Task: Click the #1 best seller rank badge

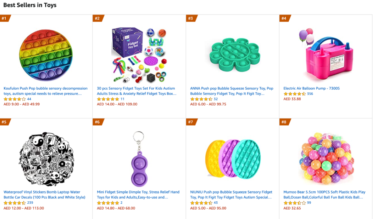Action: pos(4,18)
